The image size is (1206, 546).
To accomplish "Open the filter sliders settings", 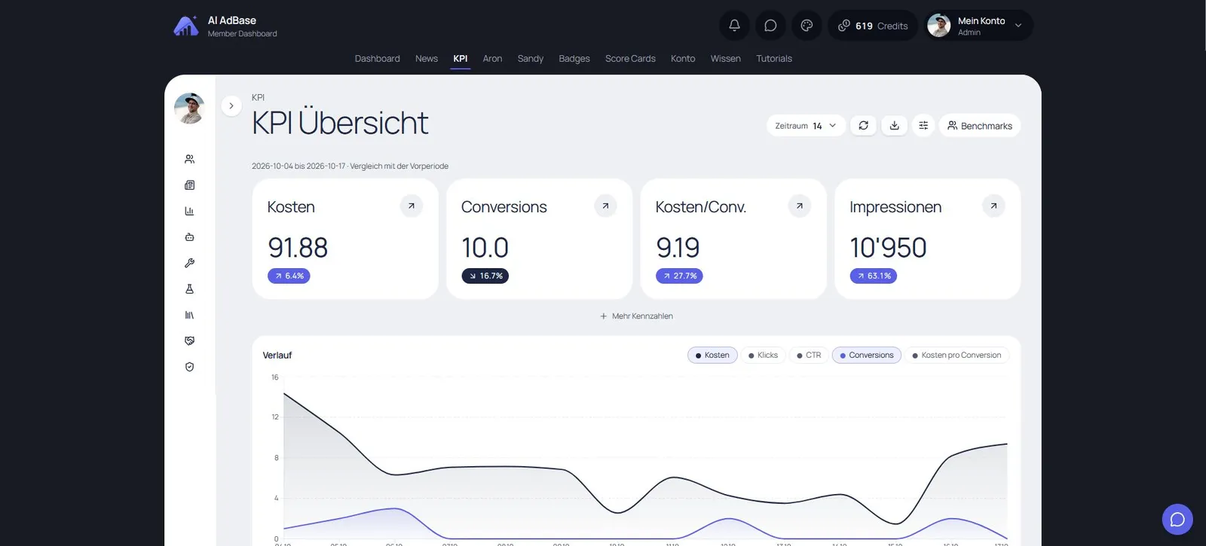I will coord(923,126).
